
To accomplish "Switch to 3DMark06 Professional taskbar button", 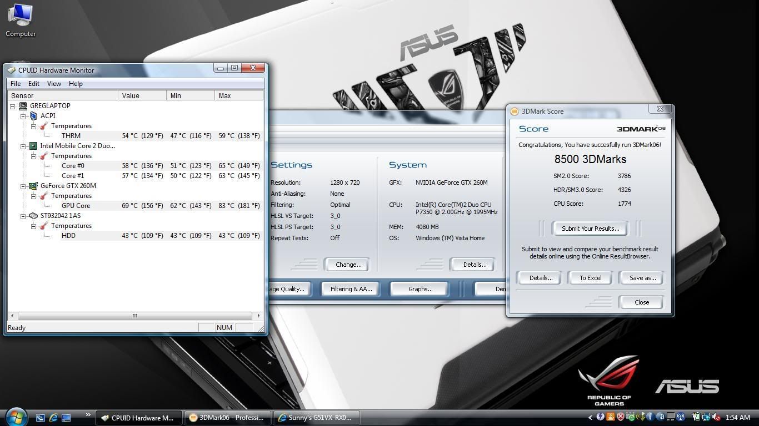I will tap(228, 418).
